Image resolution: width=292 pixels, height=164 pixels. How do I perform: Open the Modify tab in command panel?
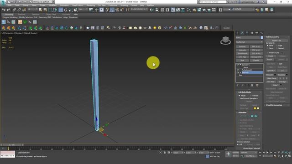tap(242, 33)
